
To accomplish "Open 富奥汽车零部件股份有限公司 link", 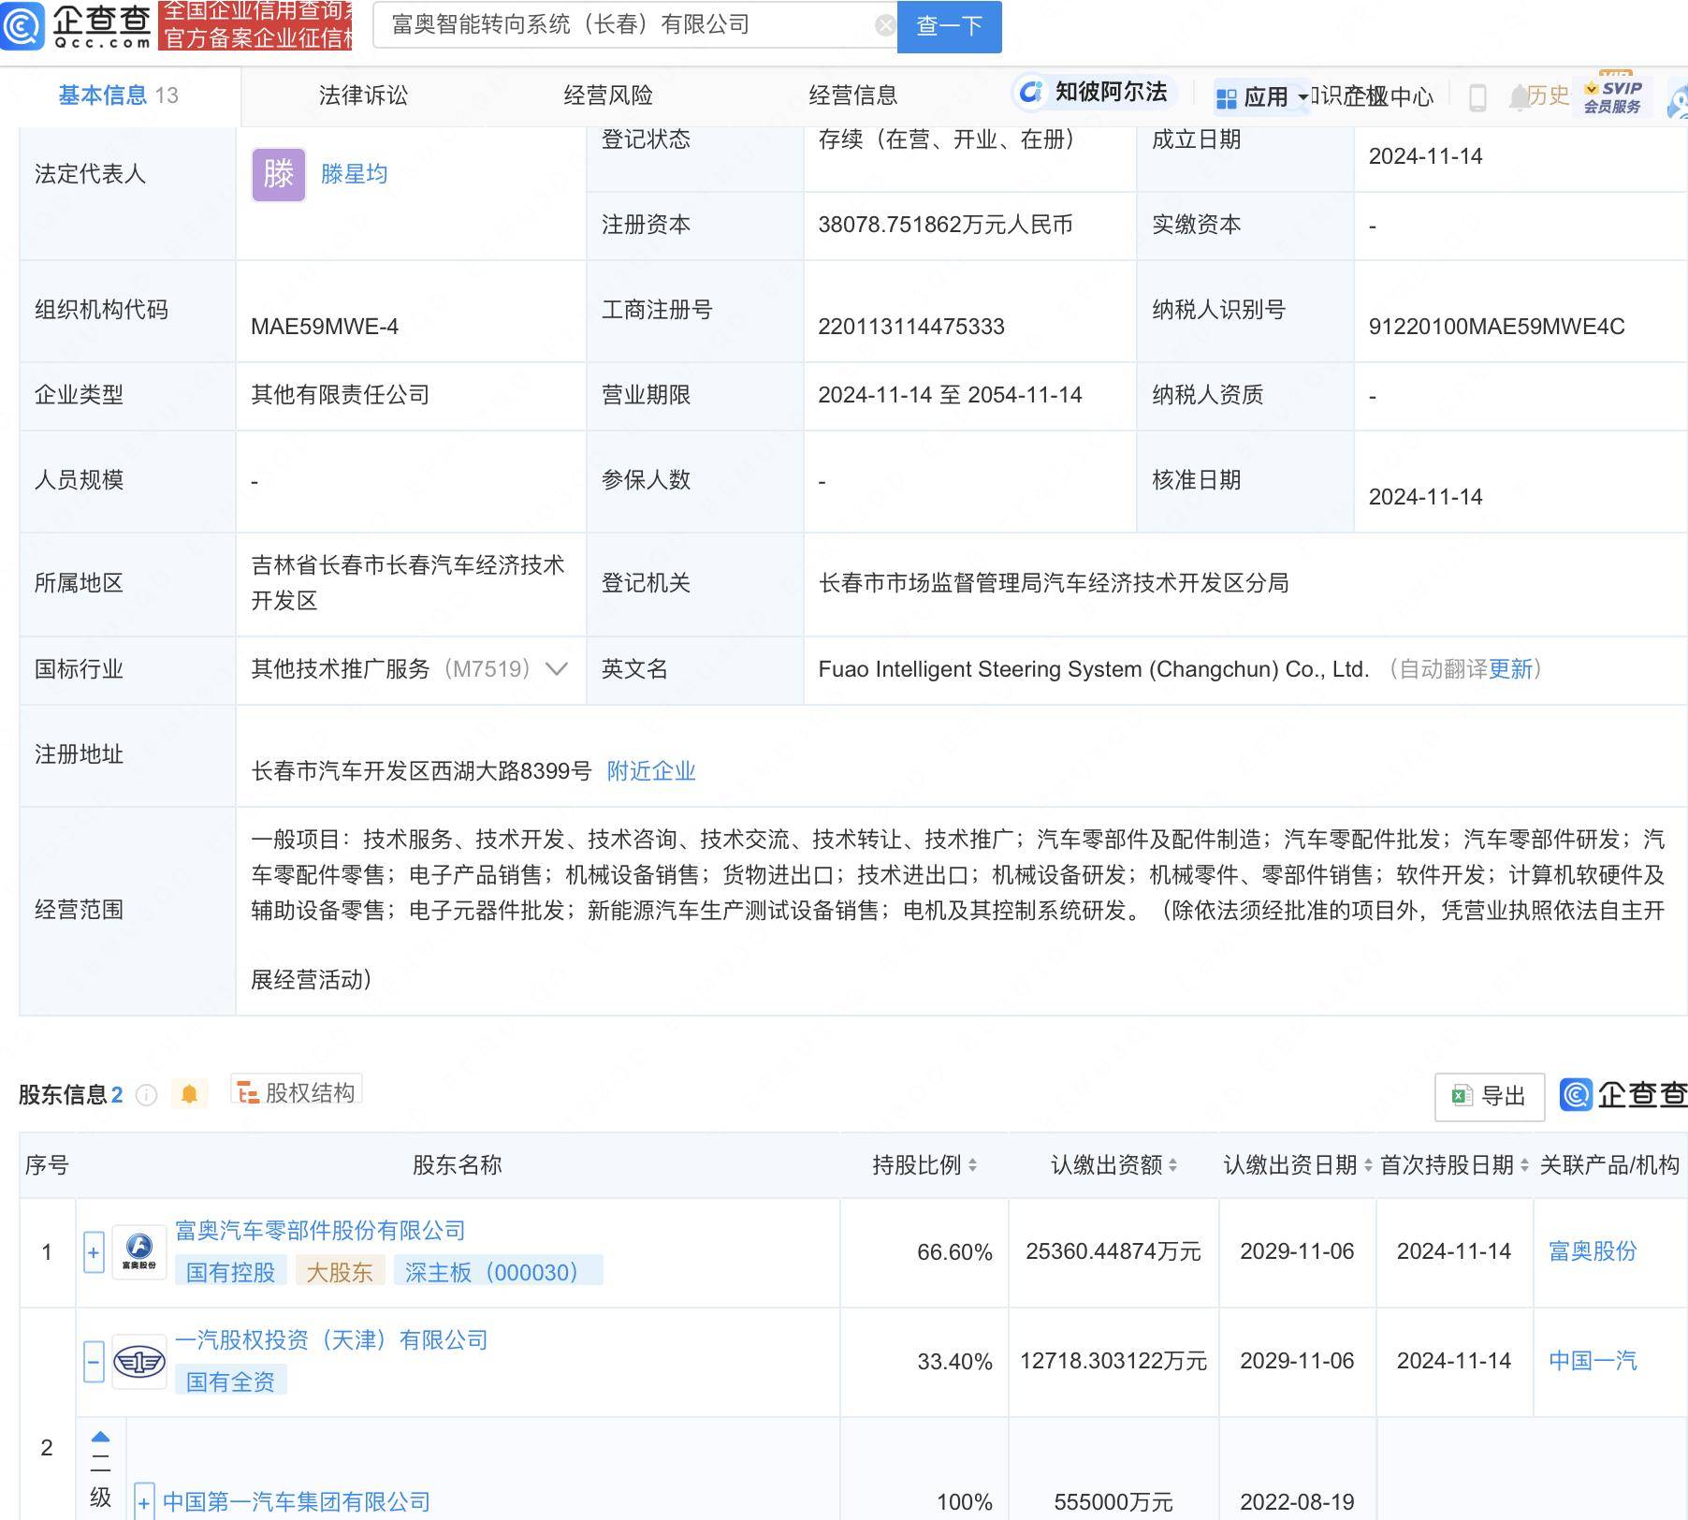I will click(320, 1231).
